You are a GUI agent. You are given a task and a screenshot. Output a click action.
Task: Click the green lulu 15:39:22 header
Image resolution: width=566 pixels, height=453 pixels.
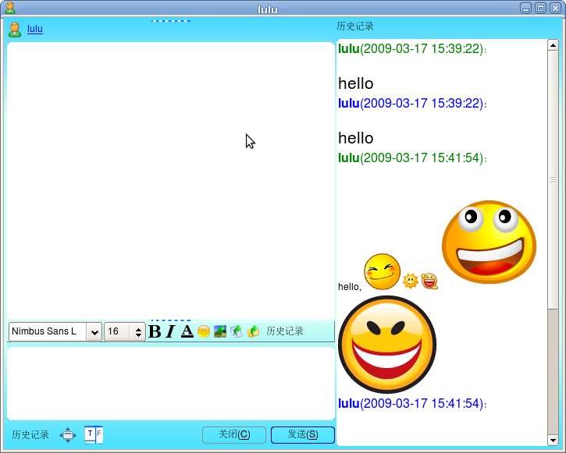(x=412, y=48)
